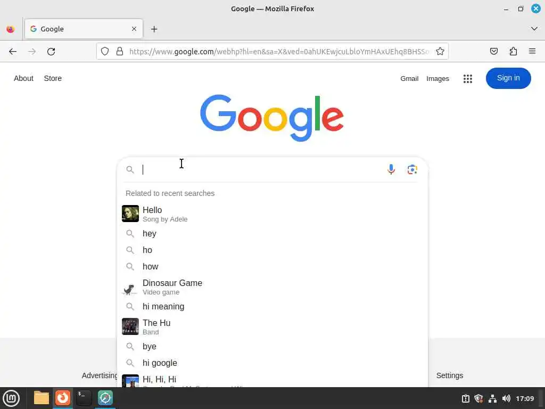Choose the 'hey' search suggestion

pos(272,233)
